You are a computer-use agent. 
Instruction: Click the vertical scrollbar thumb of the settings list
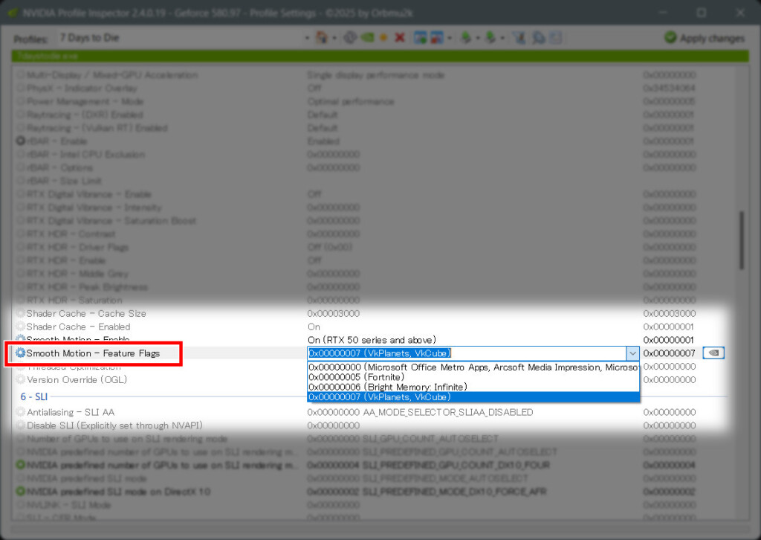741,240
